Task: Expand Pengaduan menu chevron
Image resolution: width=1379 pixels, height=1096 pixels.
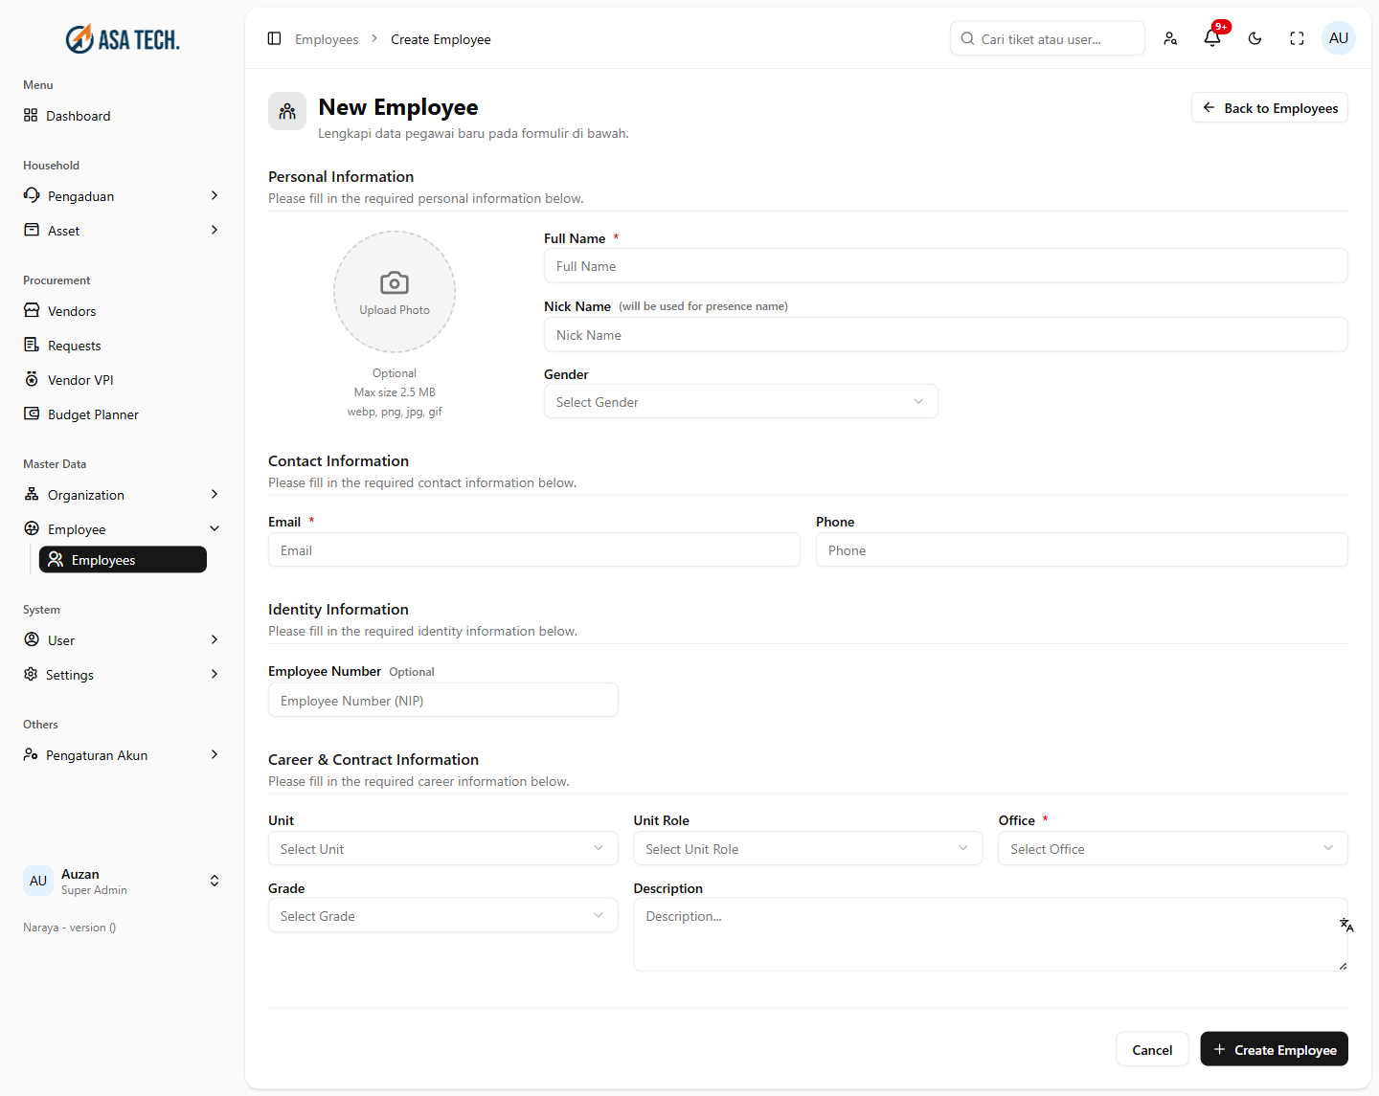Action: 215,195
